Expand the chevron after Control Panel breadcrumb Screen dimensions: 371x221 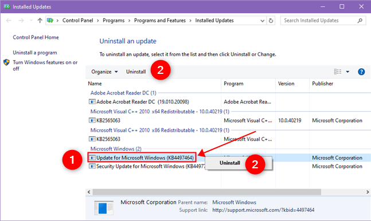pos(97,21)
